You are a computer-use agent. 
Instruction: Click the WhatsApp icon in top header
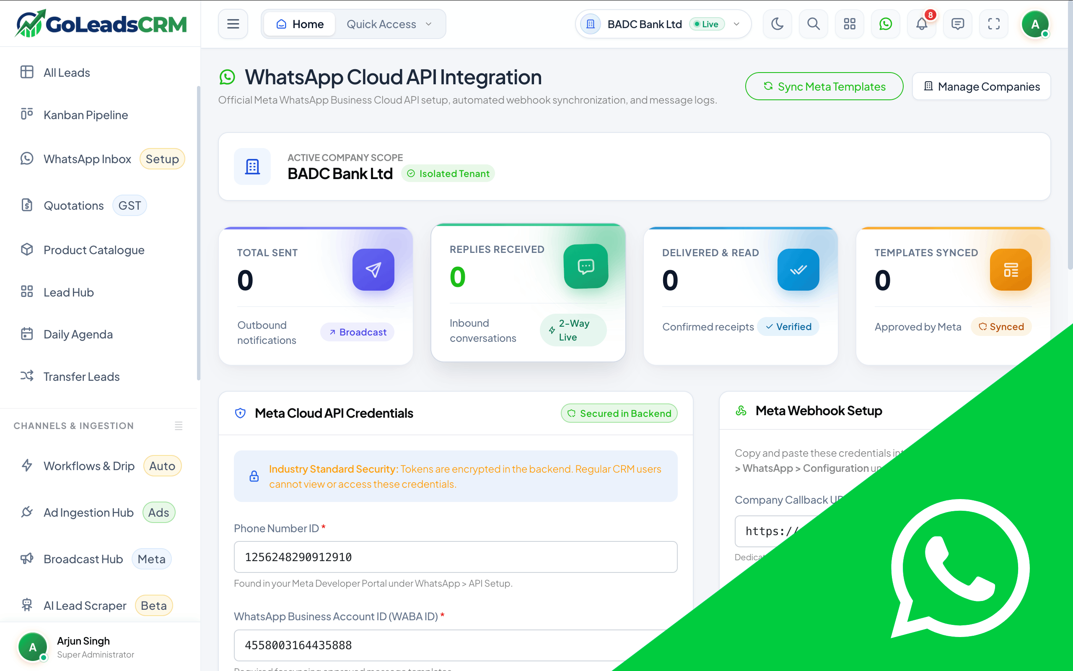pos(886,24)
